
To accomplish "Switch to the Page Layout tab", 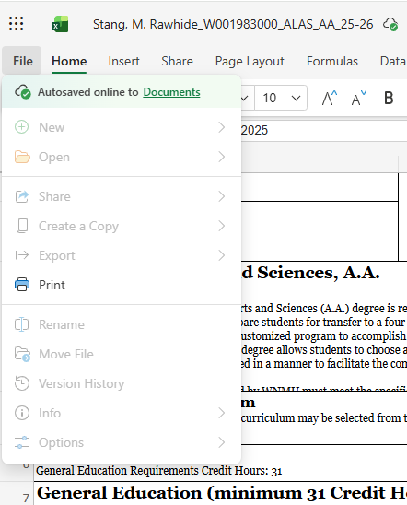I will 250,61.
